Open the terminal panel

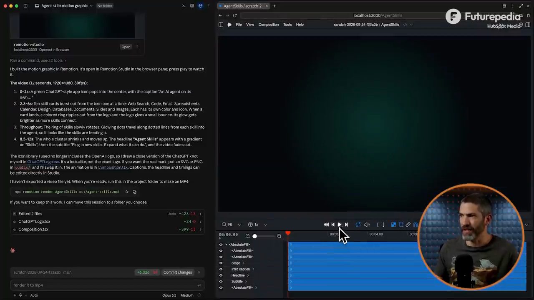pyautogui.click(x=184, y=6)
